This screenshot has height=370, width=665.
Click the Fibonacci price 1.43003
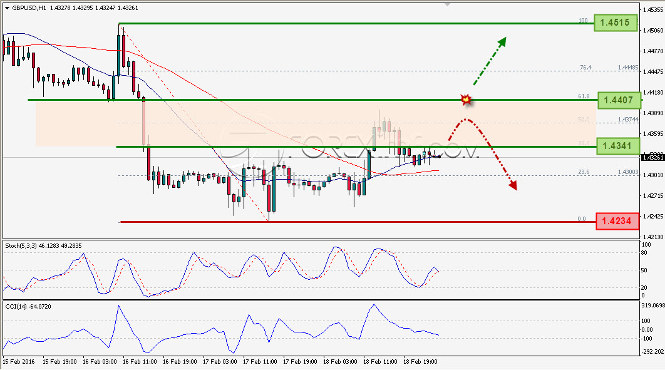627,172
